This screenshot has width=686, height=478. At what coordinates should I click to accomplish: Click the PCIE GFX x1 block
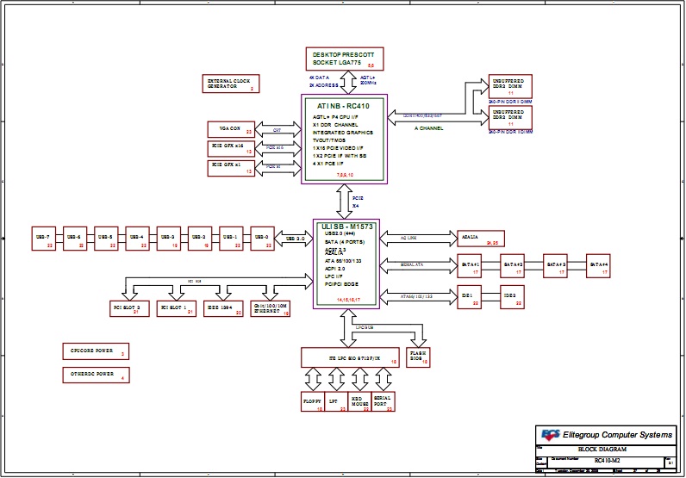(x=231, y=168)
